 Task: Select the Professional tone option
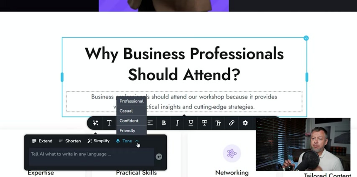pos(131,101)
